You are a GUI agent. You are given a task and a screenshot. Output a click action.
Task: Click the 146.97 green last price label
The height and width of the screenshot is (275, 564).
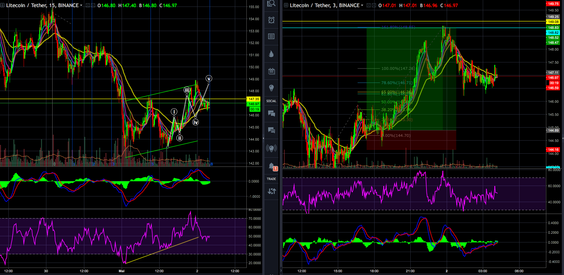pyautogui.click(x=254, y=104)
